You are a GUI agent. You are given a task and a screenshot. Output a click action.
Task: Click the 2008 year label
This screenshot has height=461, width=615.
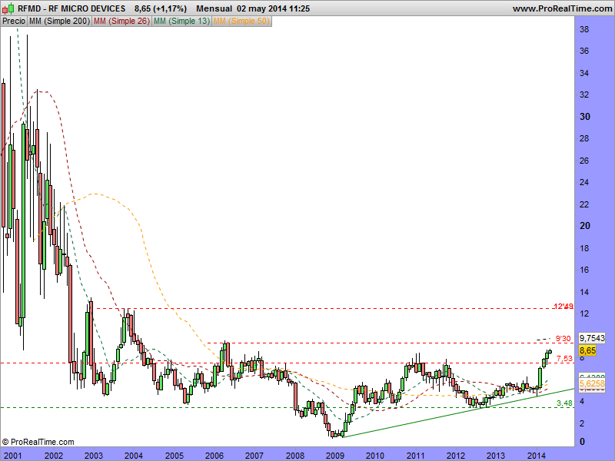click(x=294, y=456)
